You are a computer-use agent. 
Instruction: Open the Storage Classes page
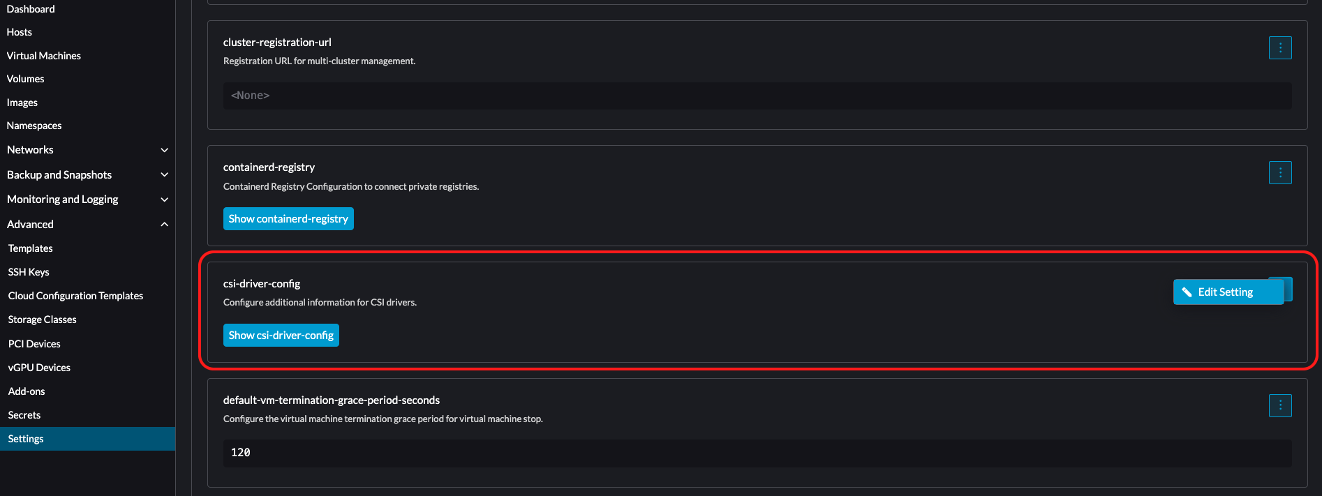click(x=43, y=320)
